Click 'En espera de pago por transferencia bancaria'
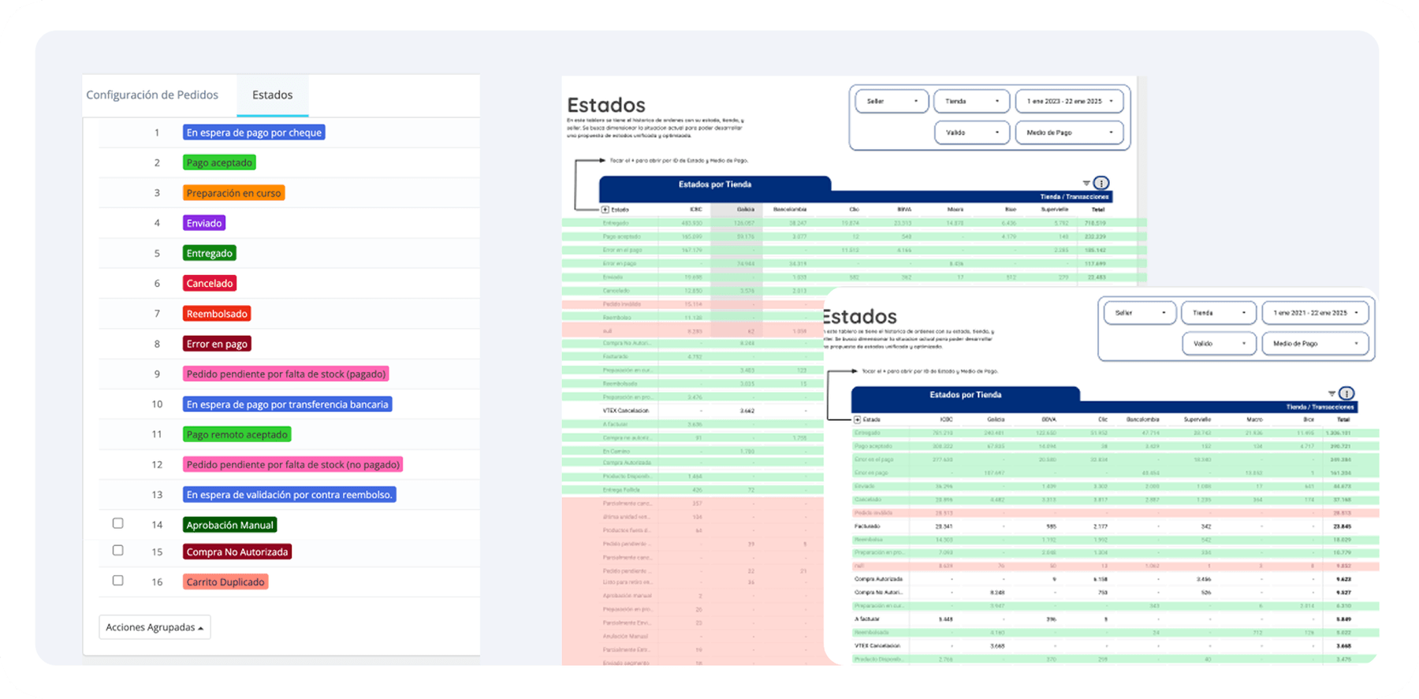 (x=288, y=404)
